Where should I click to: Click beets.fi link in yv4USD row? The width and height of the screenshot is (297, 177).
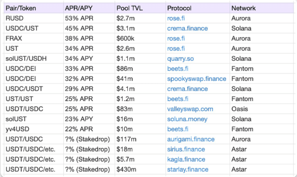(x=177, y=129)
